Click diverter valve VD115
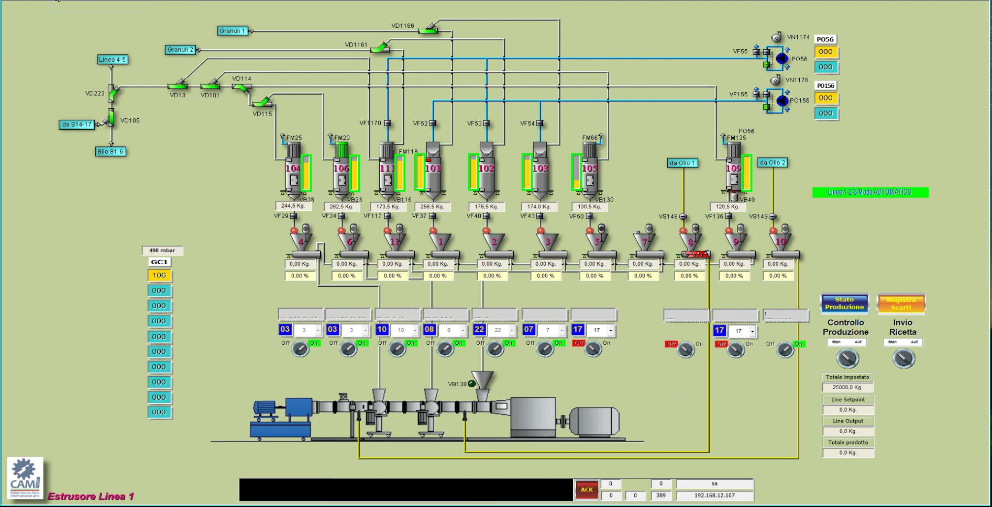Image resolution: width=992 pixels, height=507 pixels. pos(262,101)
